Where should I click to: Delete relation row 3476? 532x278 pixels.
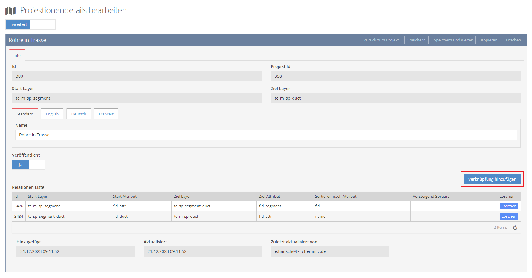click(509, 206)
